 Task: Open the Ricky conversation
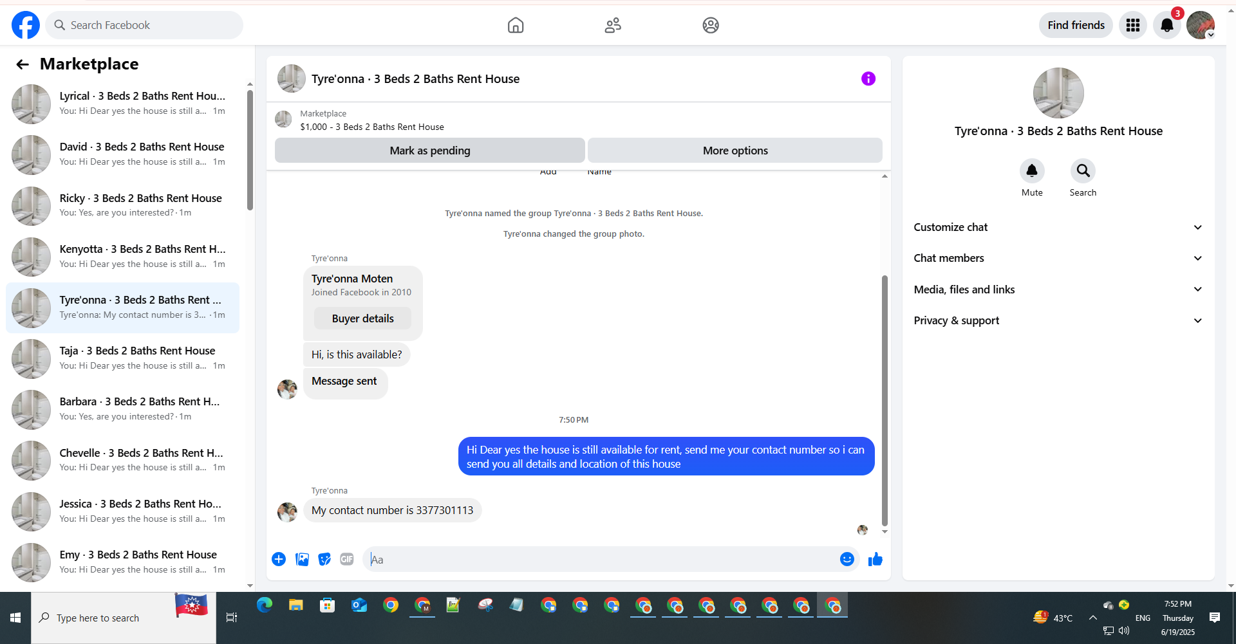coord(122,205)
